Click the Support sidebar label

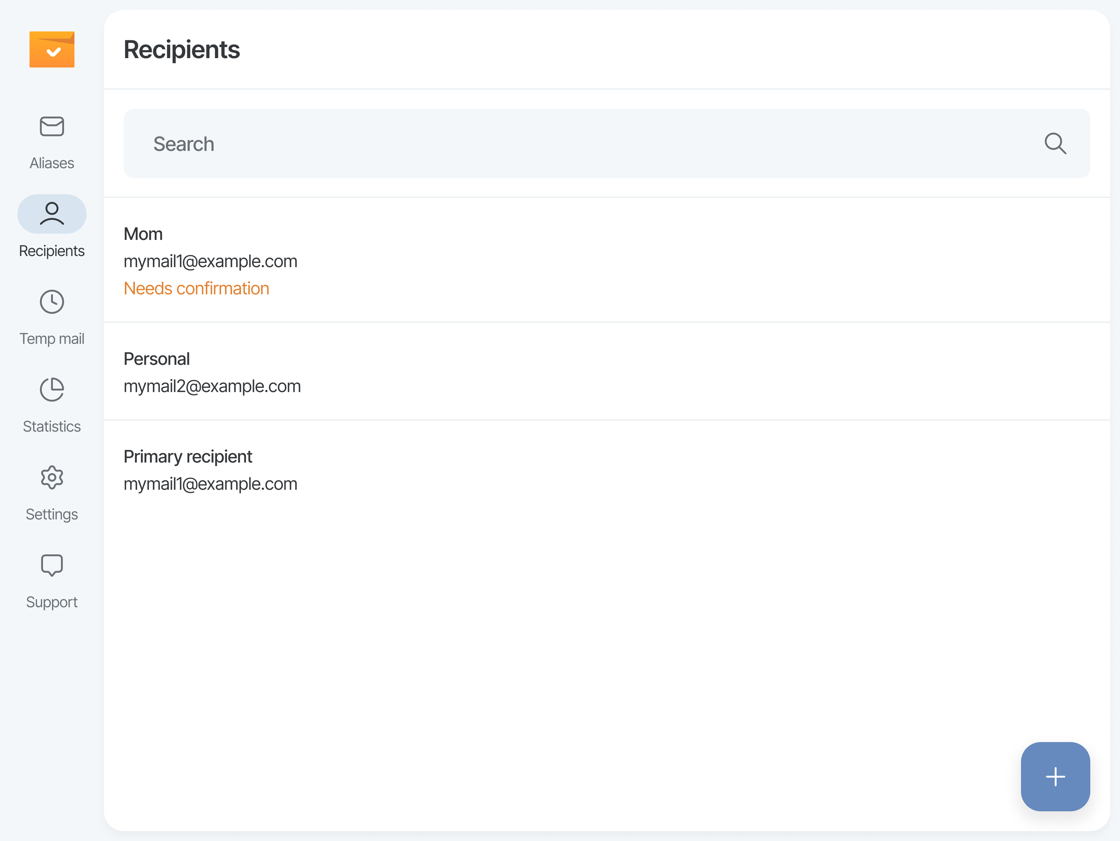click(x=52, y=602)
